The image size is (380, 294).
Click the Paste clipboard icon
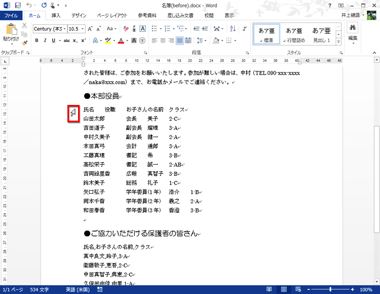coord(11,29)
